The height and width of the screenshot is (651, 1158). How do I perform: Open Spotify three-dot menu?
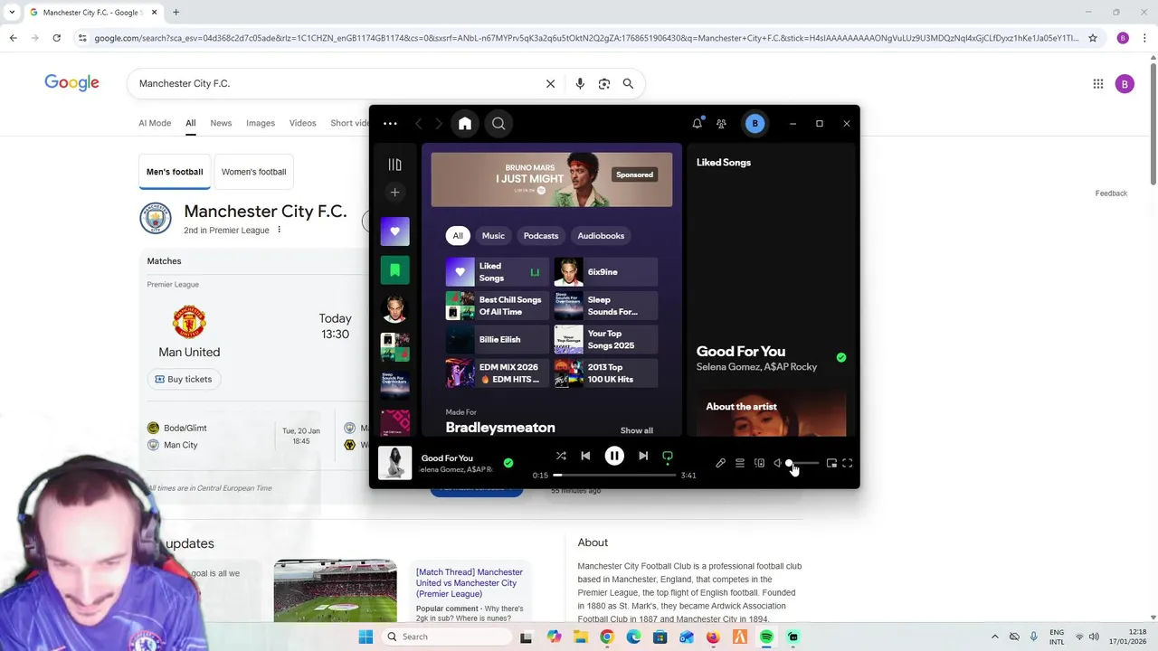390,124
